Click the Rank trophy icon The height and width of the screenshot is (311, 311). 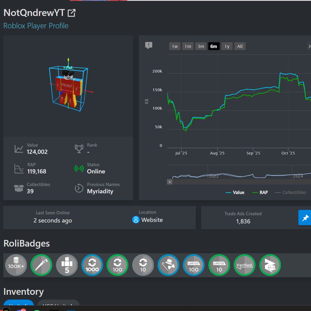(x=79, y=149)
